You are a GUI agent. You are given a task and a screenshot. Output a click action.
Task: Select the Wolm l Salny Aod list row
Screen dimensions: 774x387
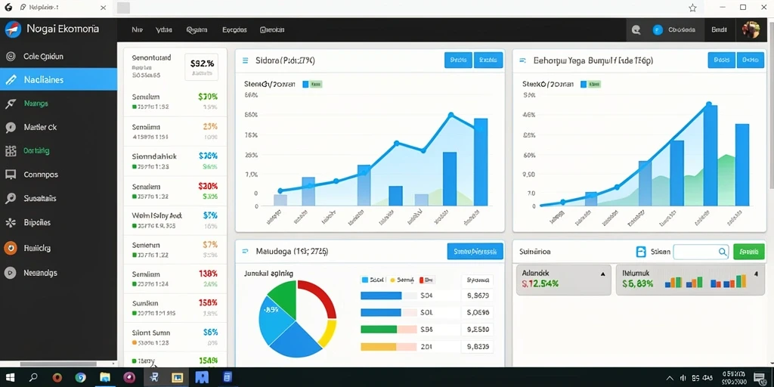(175, 220)
